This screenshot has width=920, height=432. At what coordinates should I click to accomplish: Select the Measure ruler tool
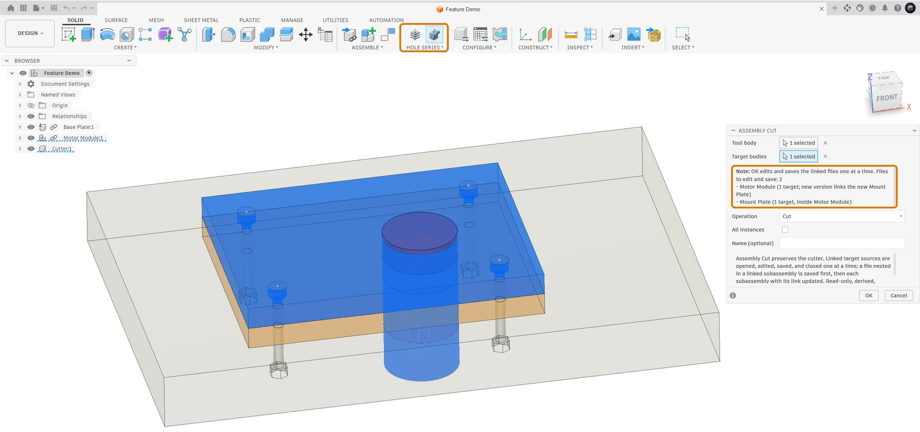click(x=571, y=35)
